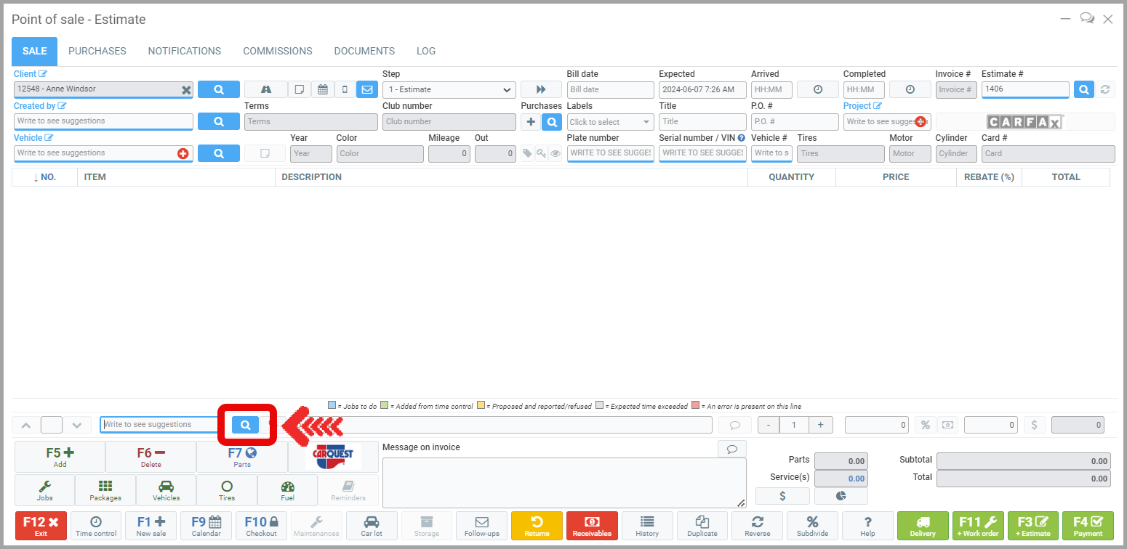Set Arrived time with the clock icon

point(817,89)
